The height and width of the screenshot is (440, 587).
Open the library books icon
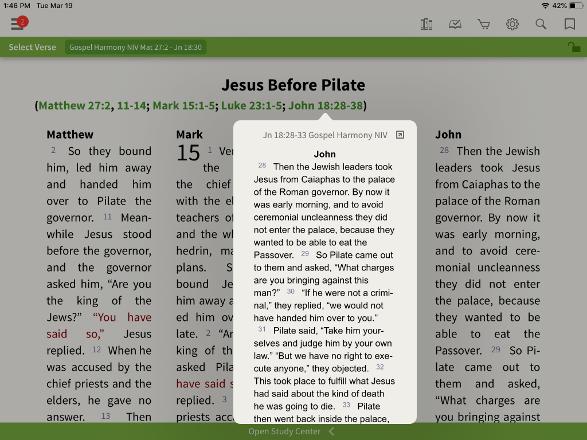[x=426, y=24]
